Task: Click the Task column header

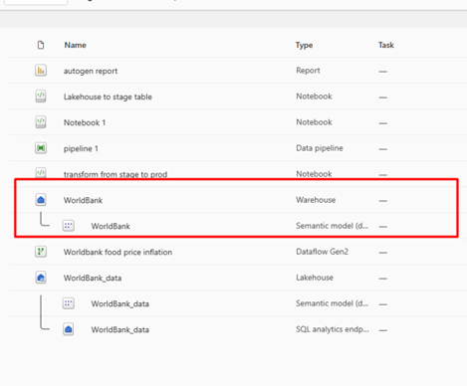Action: pyautogui.click(x=386, y=45)
